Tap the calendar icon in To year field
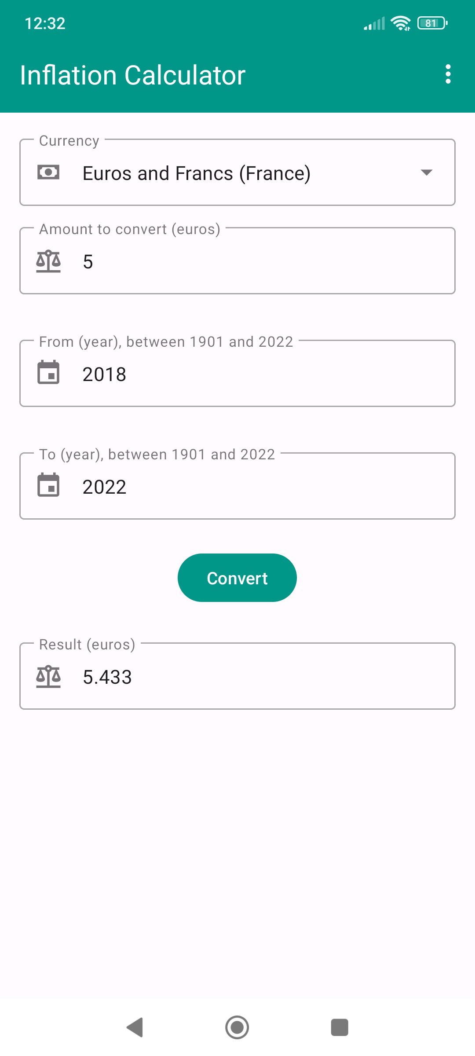The image size is (475, 1056). 48,485
